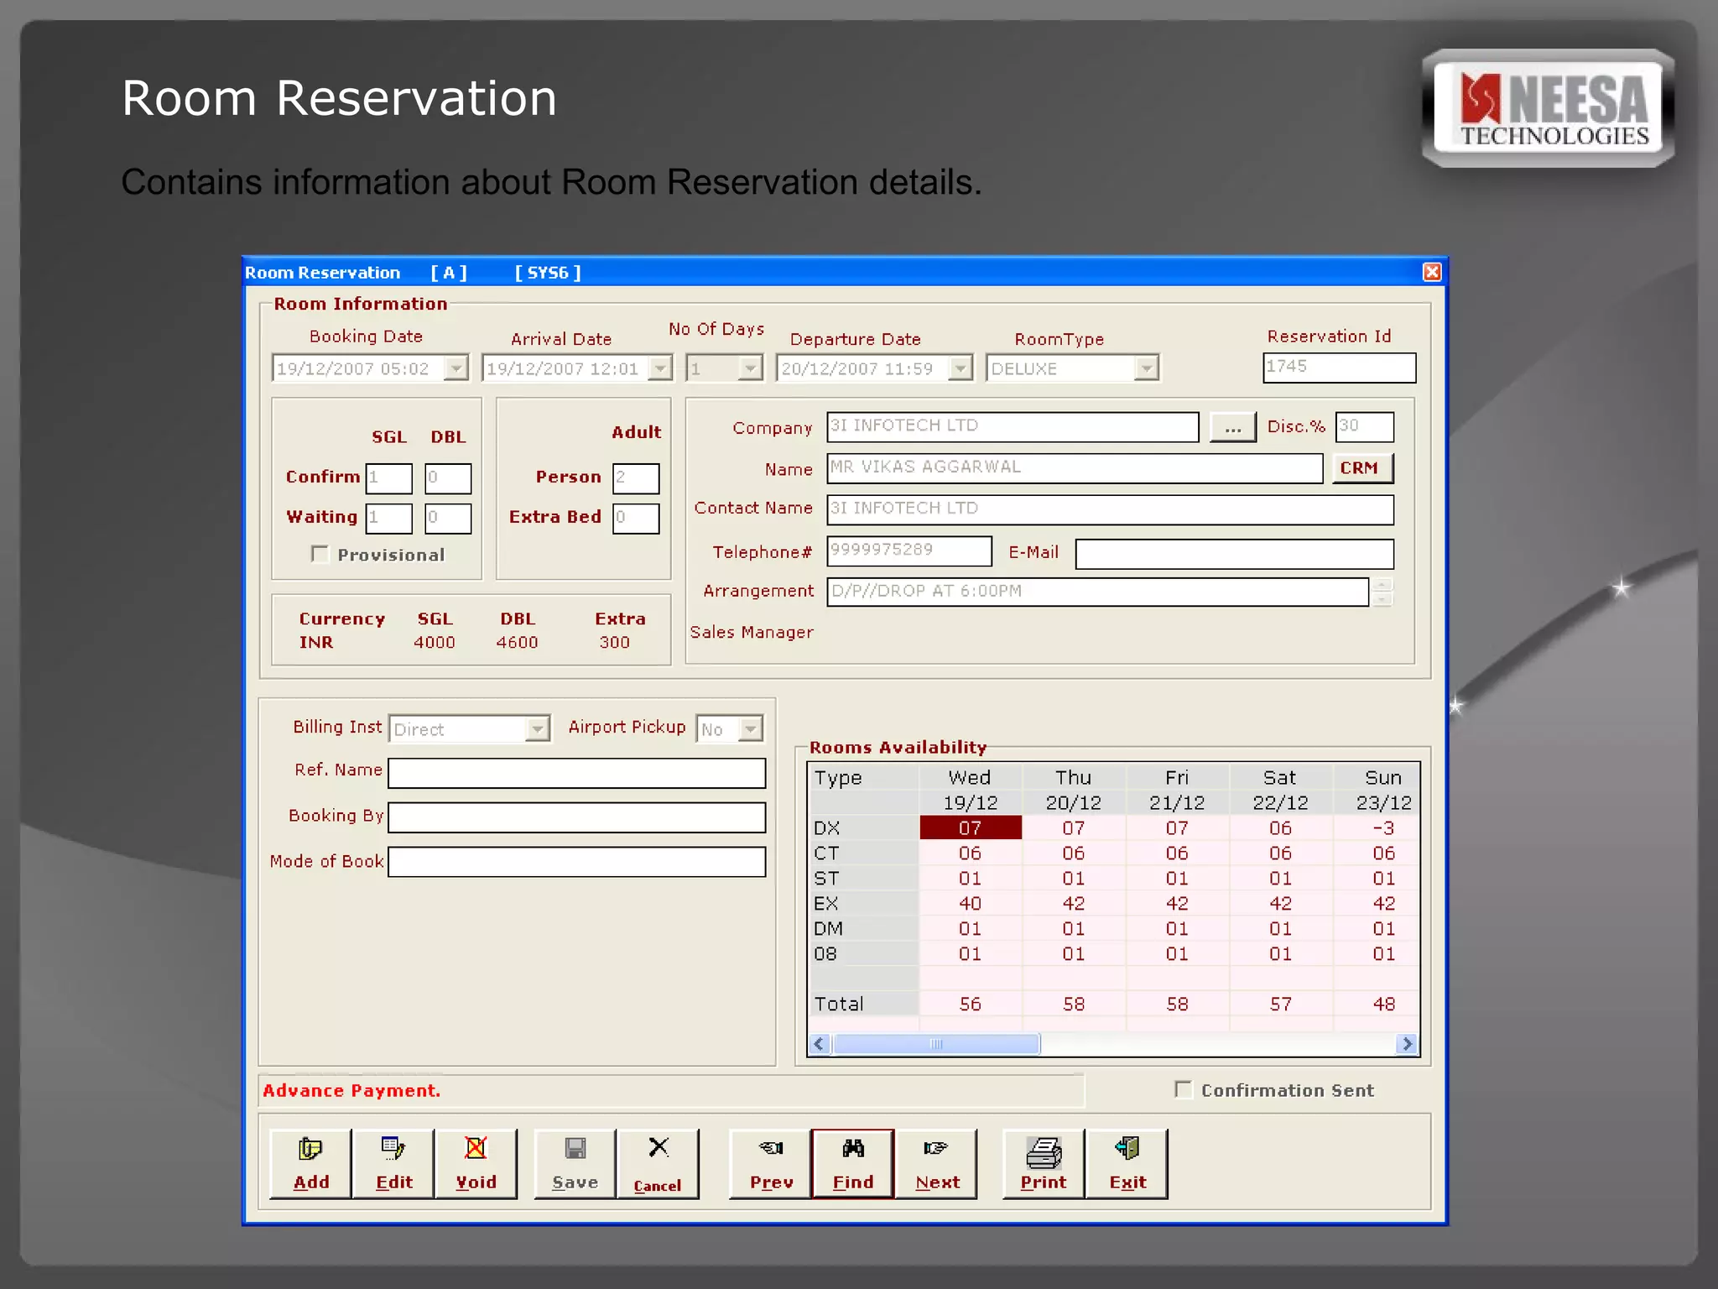
Task: Click the Confirm SGL count field
Action: pos(389,478)
